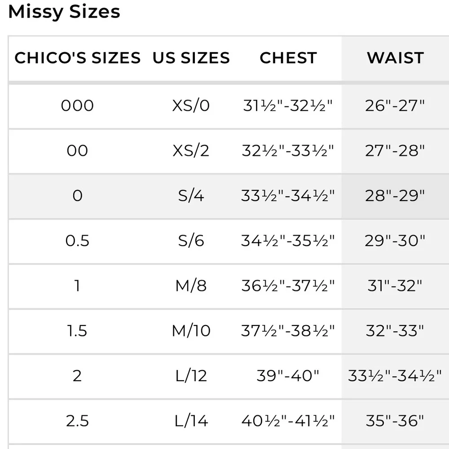Select the 000 size row cell

(77, 106)
